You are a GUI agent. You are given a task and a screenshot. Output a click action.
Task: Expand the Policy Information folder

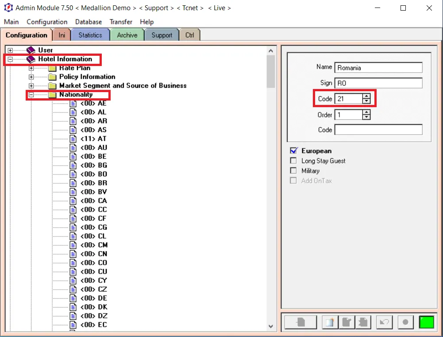(31, 77)
